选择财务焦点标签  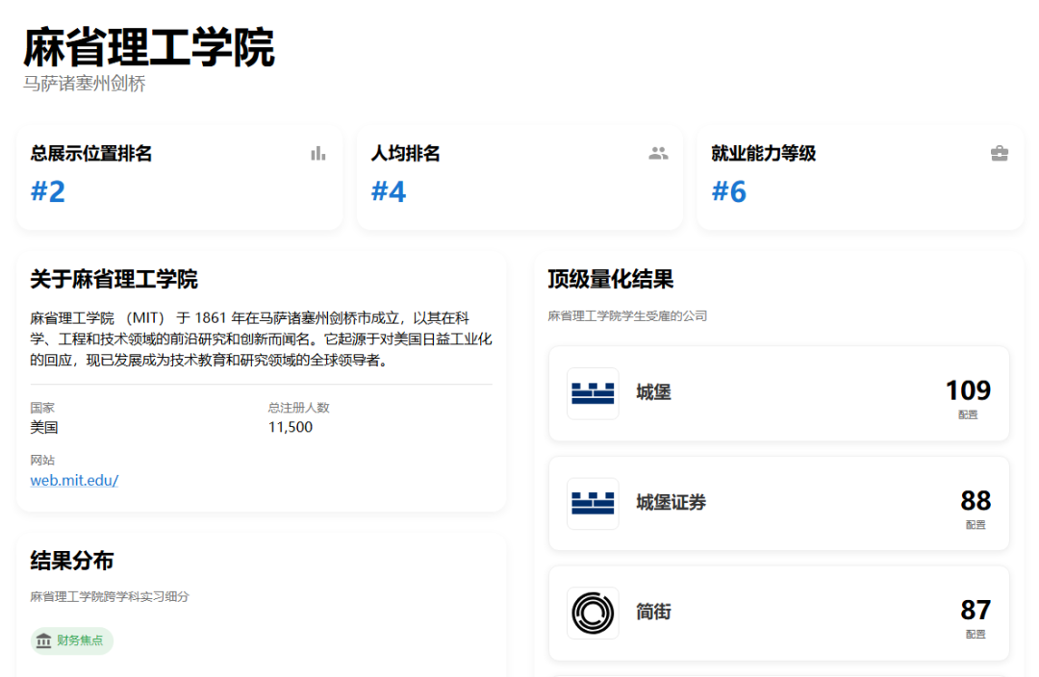(72, 641)
